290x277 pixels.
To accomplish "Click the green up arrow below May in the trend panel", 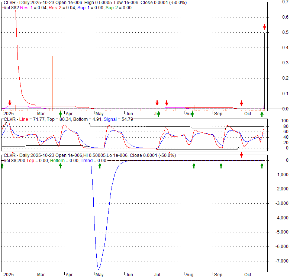I will pyautogui.click(x=100, y=165).
